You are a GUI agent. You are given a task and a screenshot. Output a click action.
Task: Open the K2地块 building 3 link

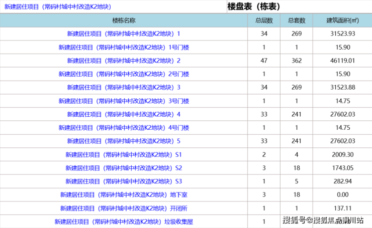[x=124, y=87]
